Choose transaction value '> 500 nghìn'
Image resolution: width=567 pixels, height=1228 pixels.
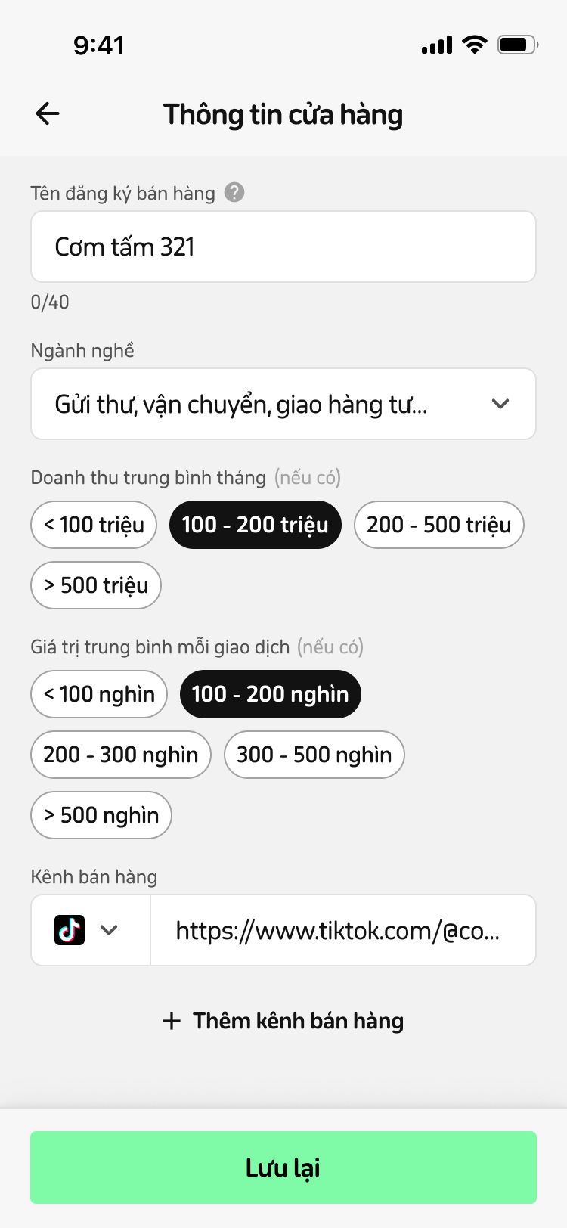(101, 815)
